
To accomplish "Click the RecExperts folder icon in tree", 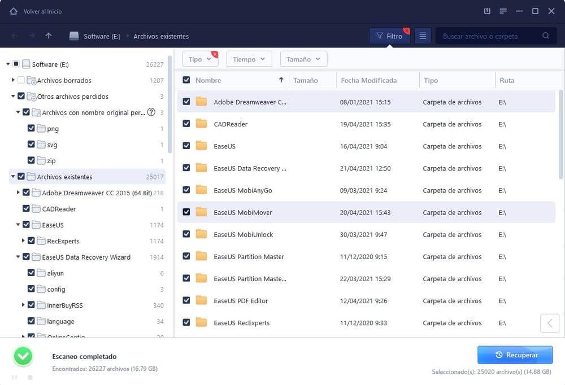I will click(41, 240).
